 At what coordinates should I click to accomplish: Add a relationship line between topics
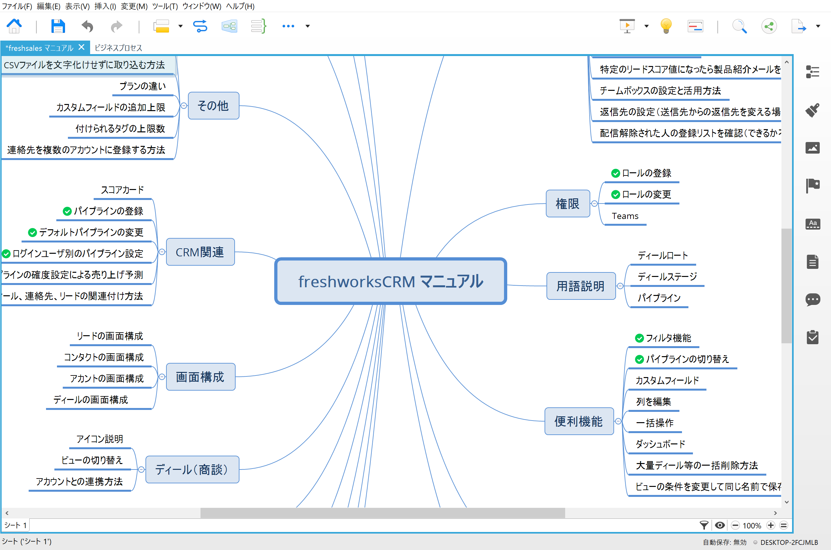click(x=200, y=26)
